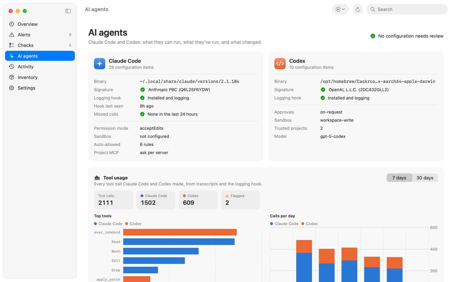The height and width of the screenshot is (282, 452).
Task: Click the exec_command bar in Top tools
Action: [x=180, y=232]
